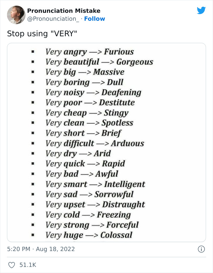This screenshot has width=213, height=273.
Task: Click the "Very angry —> Furious" line
Action: pyautogui.click(x=89, y=52)
